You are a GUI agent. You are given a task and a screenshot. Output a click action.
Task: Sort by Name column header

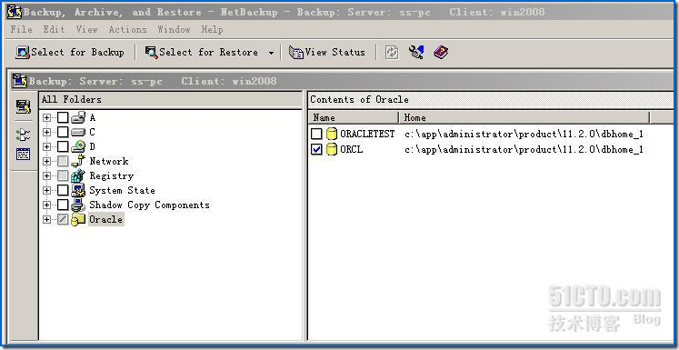pyautogui.click(x=354, y=117)
